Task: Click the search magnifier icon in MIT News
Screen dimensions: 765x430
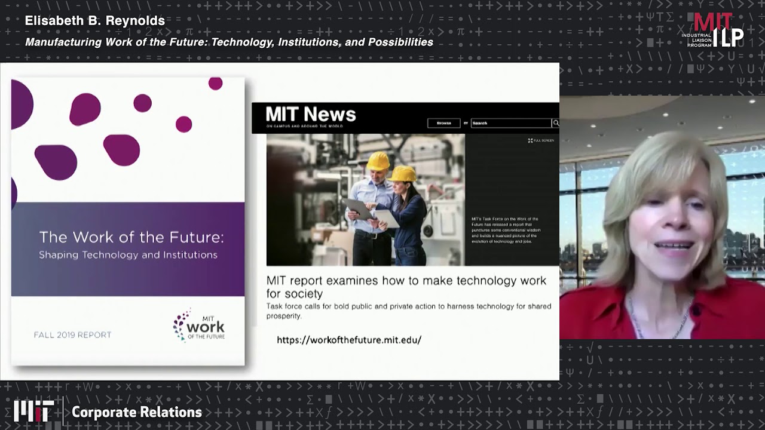Action: point(555,123)
